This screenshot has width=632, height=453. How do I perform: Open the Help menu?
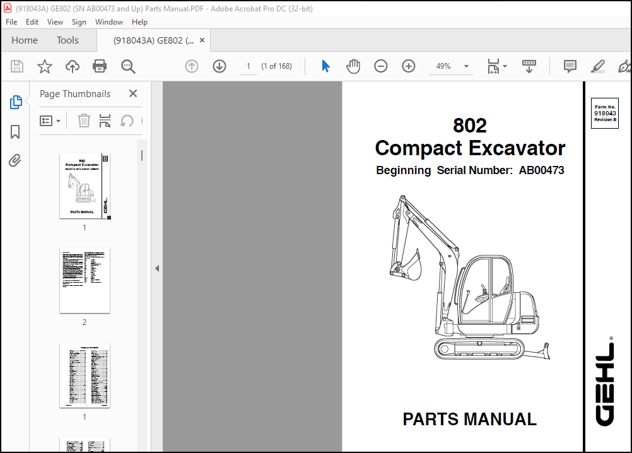pyautogui.click(x=139, y=22)
